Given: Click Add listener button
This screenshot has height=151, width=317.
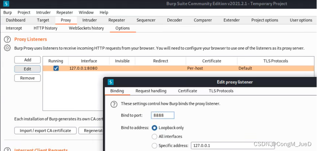Looking at the screenshot, I should (x=27, y=60).
